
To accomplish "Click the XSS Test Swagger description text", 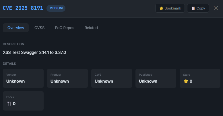I will click(34, 52).
